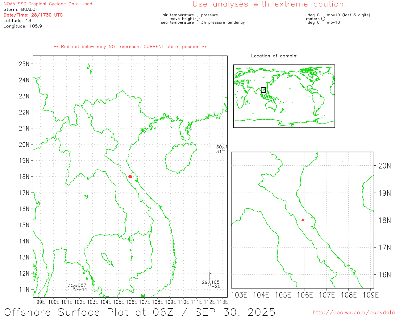This screenshot has height=316, width=395.
Task: Click the legend circle beside 'wave height'
Action: (x=197, y=19)
